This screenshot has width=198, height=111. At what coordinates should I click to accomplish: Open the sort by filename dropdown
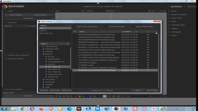click(x=111, y=11)
